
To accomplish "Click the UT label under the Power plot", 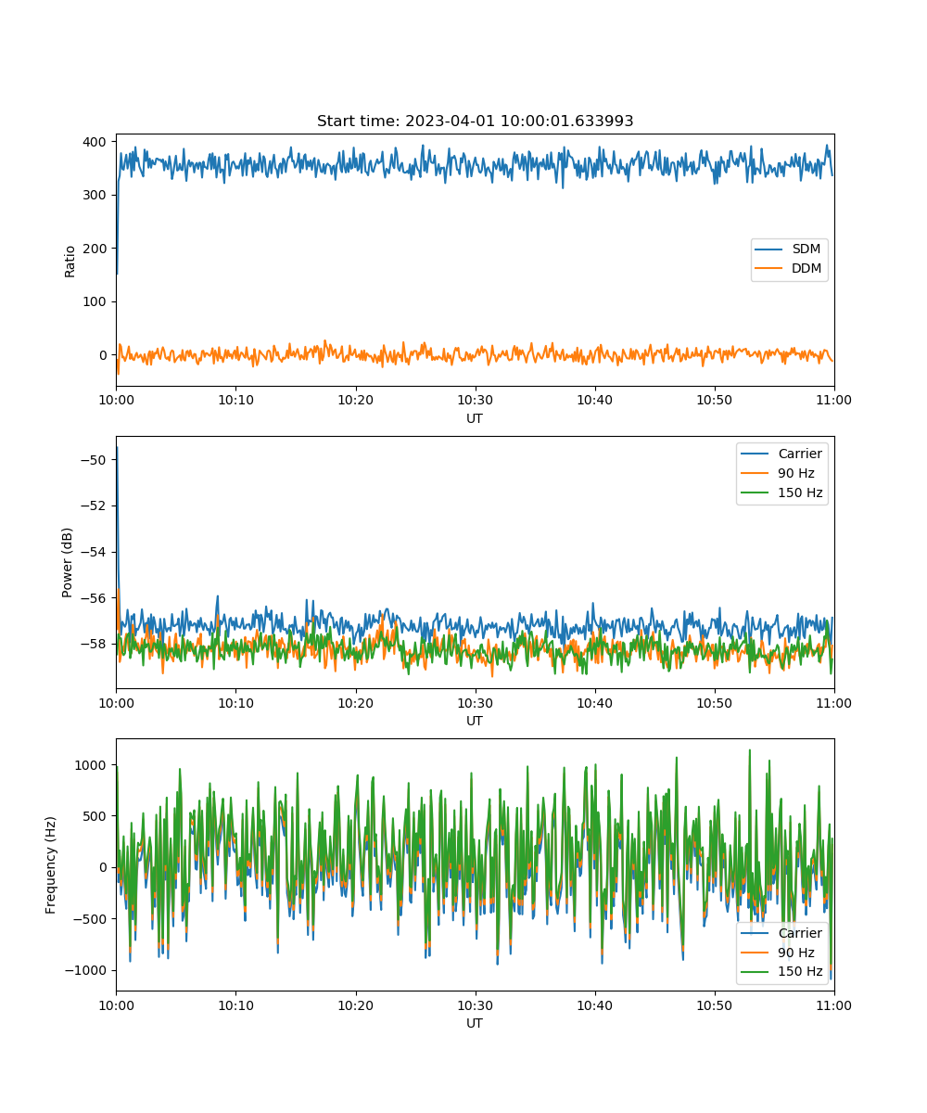I will (475, 721).
